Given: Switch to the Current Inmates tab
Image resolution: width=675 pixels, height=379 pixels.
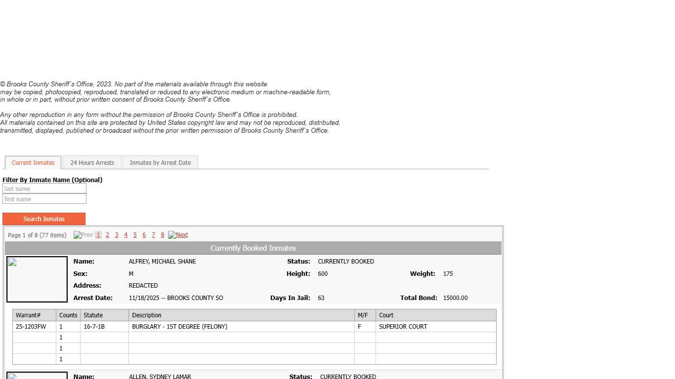Looking at the screenshot, I should (x=33, y=163).
